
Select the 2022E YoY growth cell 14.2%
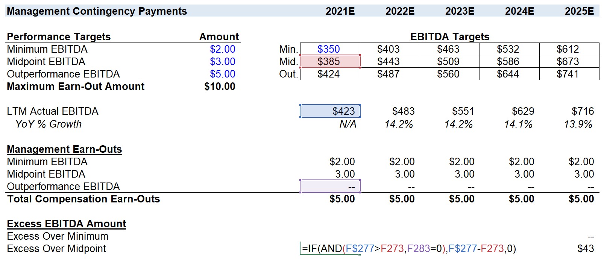(x=399, y=124)
